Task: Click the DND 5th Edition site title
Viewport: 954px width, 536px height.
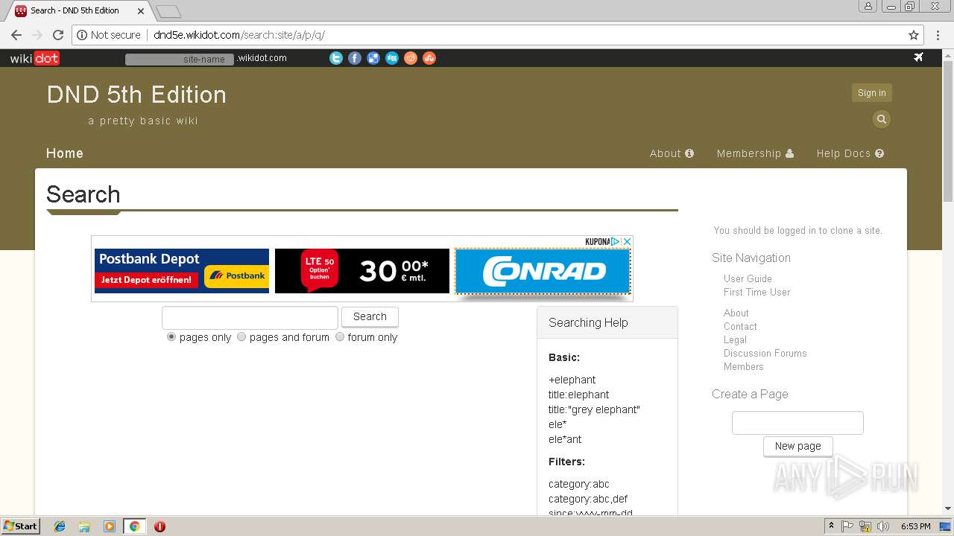Action: 136,95
